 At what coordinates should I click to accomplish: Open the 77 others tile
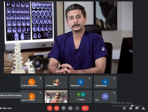click(x=81, y=96)
